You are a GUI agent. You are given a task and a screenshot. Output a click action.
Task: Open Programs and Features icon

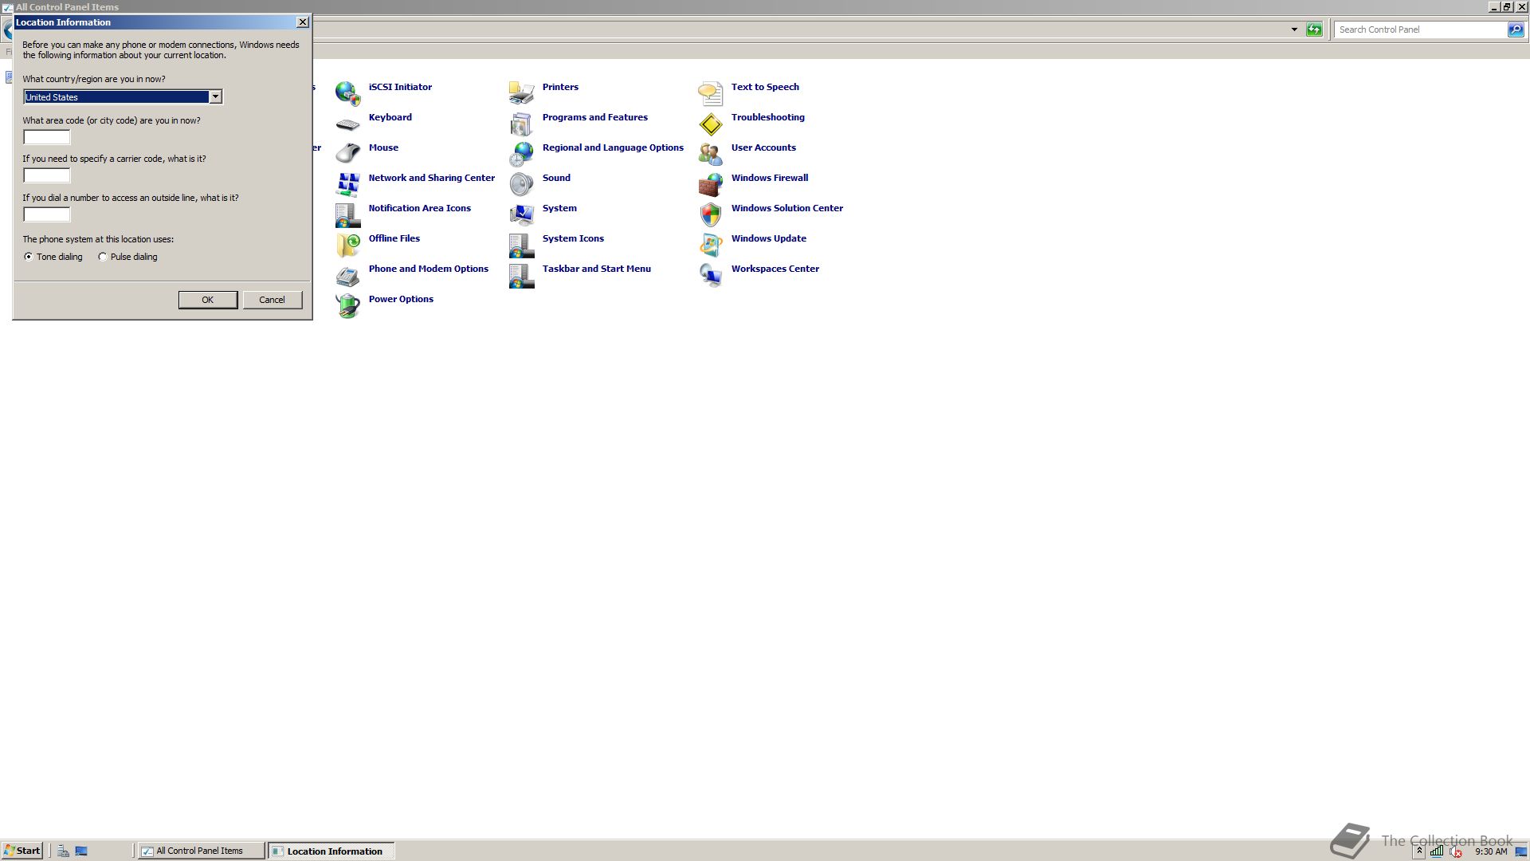(521, 124)
